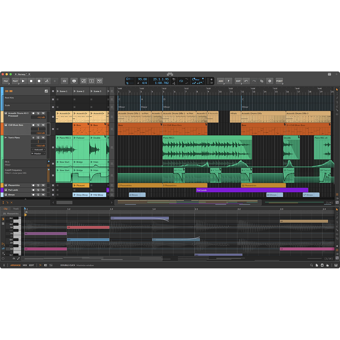Open search with the magnifier icon bottom right

coord(311,265)
